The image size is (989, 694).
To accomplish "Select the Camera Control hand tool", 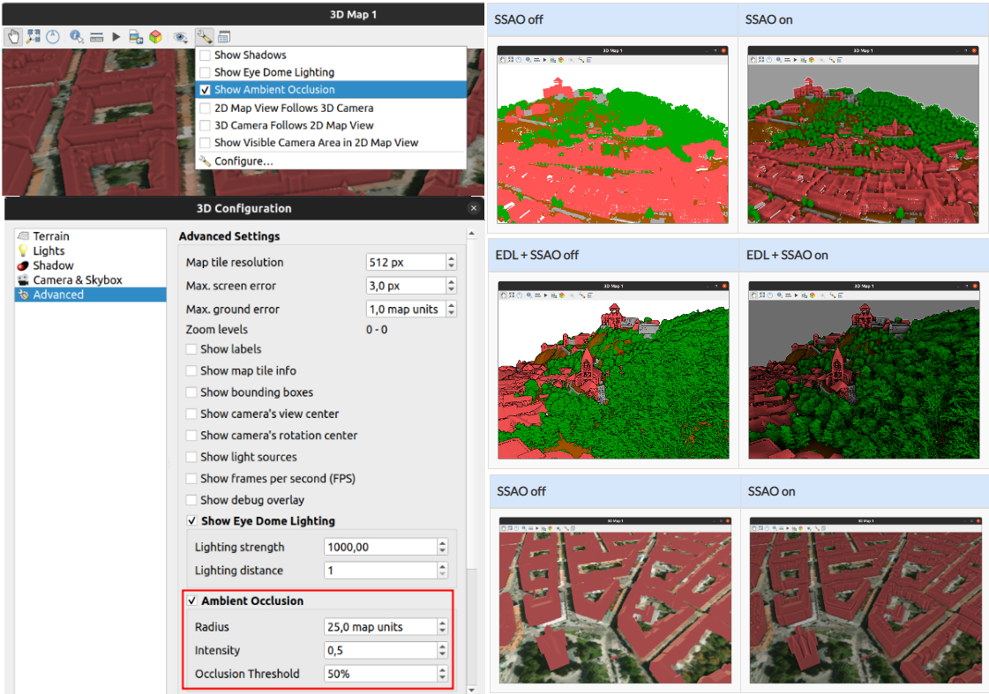I will tap(13, 37).
